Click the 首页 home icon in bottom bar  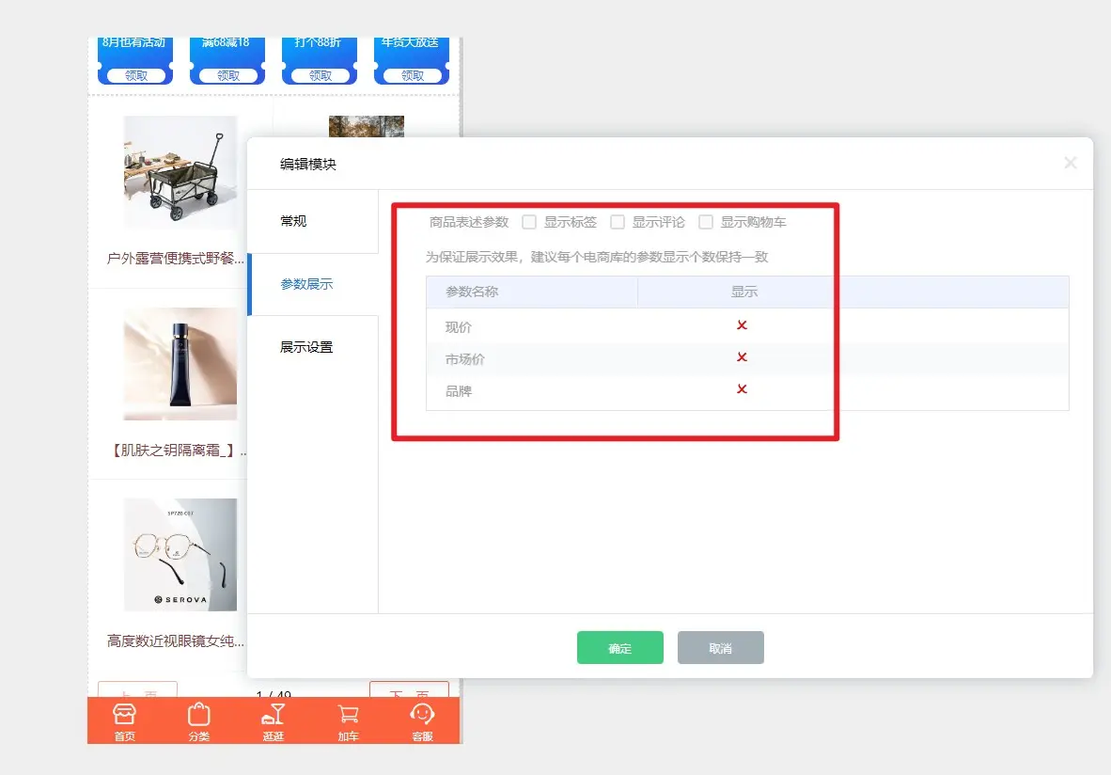(x=124, y=715)
